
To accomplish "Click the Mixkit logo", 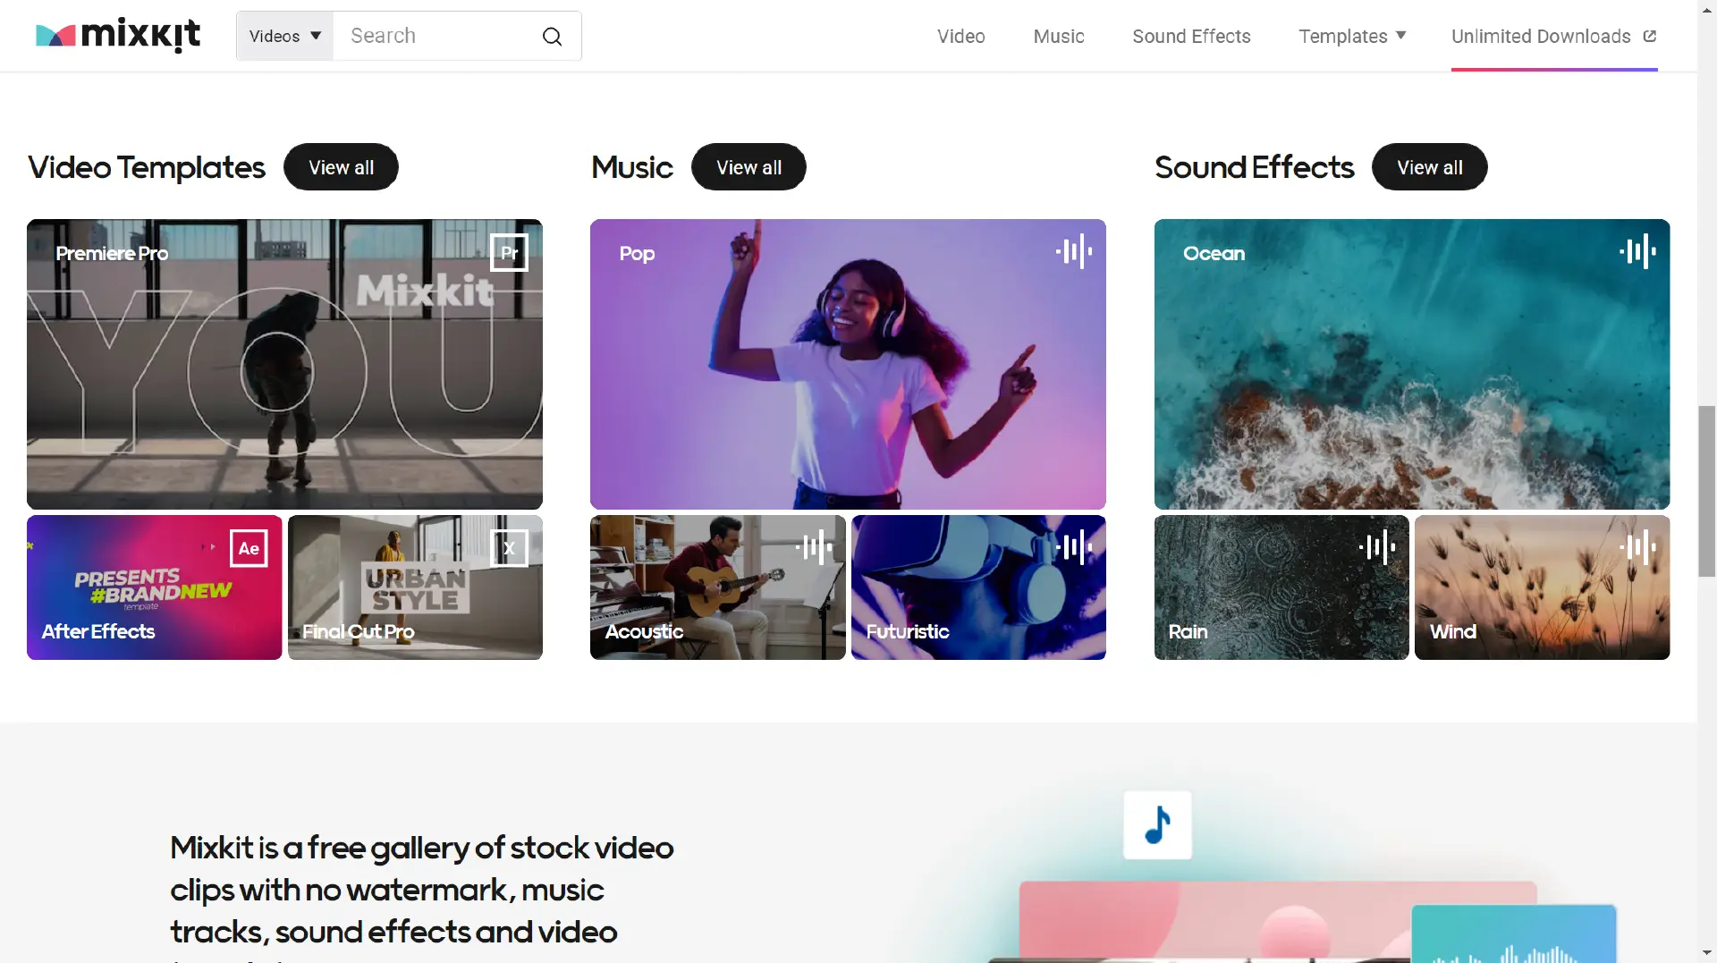I will coord(118,36).
